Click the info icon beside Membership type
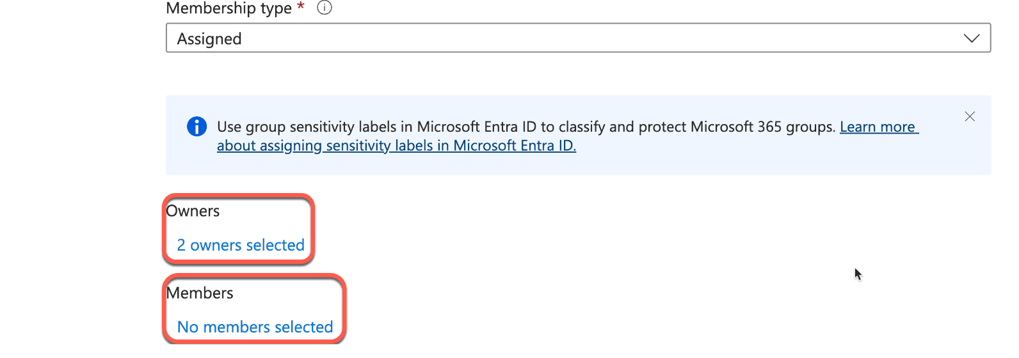Viewport: 1019px width, 358px height. (325, 8)
